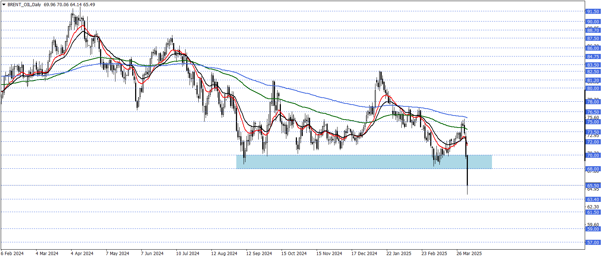The width and height of the screenshot is (603, 258).
Task: Click the 15 Oct 2024 date label
Action: [294, 254]
